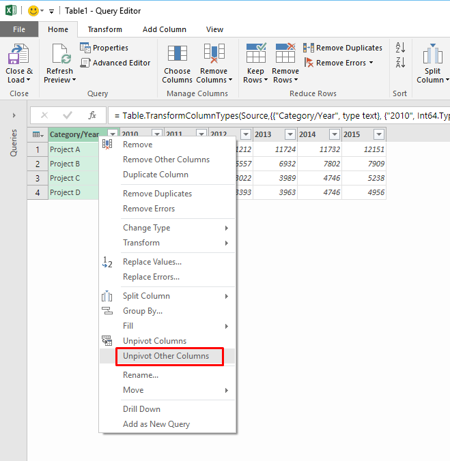
Task: Open the Remove Errors ribbon dropdown arrow
Action: [371, 63]
